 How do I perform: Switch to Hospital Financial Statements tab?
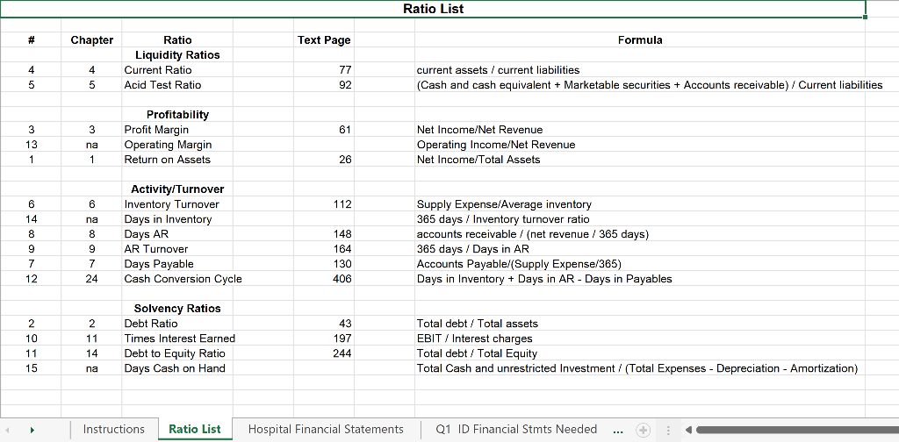pos(326,430)
